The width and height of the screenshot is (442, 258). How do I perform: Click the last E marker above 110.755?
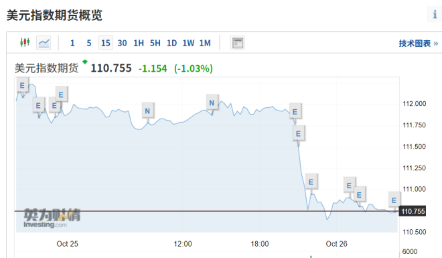tap(394, 200)
